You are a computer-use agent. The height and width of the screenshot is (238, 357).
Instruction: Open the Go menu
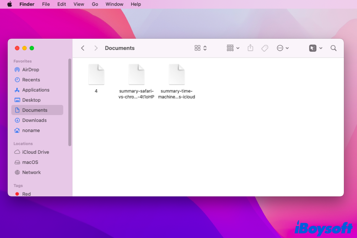[95, 4]
